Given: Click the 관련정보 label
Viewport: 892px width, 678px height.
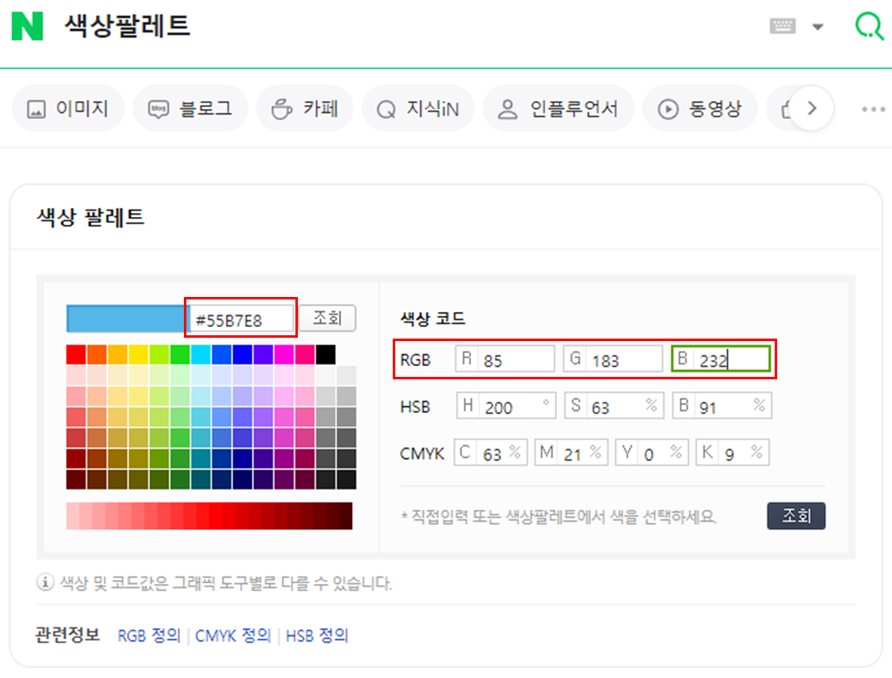Looking at the screenshot, I should [67, 635].
